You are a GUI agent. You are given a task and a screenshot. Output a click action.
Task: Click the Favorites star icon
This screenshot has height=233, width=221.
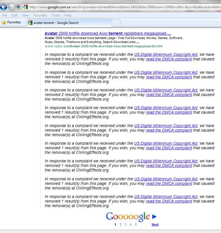click(4, 22)
